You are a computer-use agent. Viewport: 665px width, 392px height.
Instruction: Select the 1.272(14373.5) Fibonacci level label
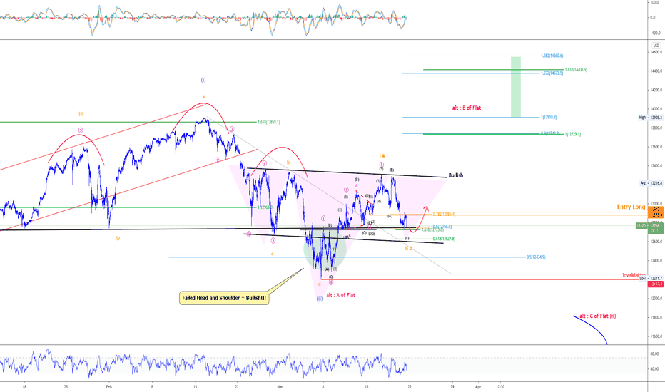[552, 73]
